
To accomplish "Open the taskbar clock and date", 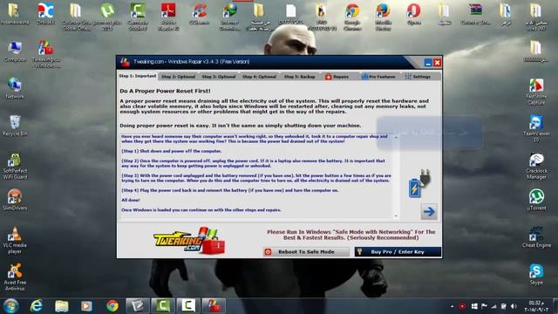I will point(536,306).
